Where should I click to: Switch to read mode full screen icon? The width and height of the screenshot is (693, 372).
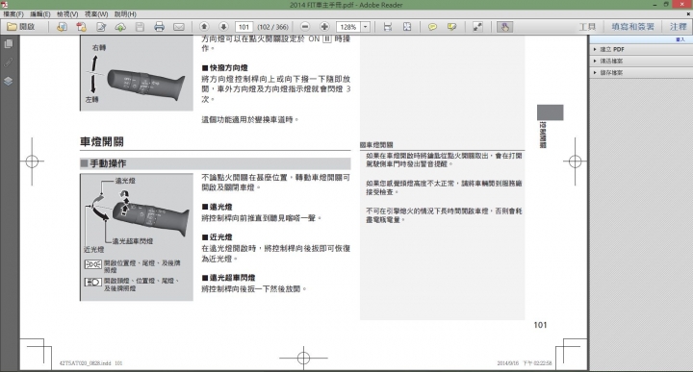click(x=477, y=27)
